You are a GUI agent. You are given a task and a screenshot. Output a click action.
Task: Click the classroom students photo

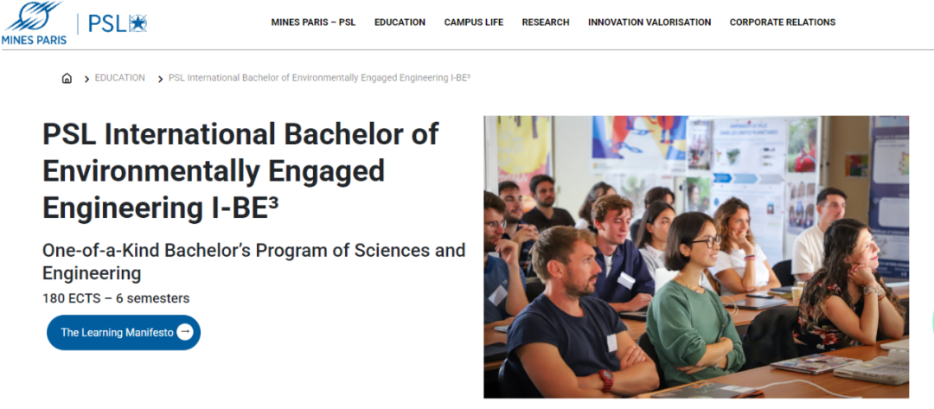696,257
